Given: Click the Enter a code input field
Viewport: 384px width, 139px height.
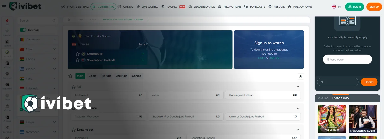Looking at the screenshot, I should [347, 59].
